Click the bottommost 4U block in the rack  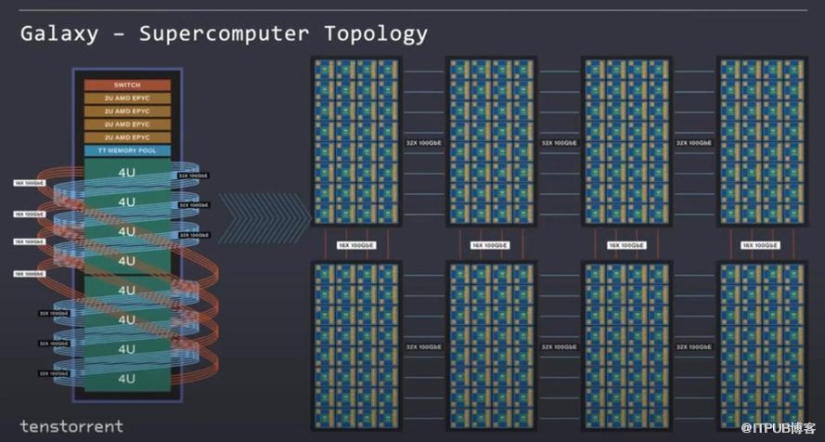pos(127,378)
